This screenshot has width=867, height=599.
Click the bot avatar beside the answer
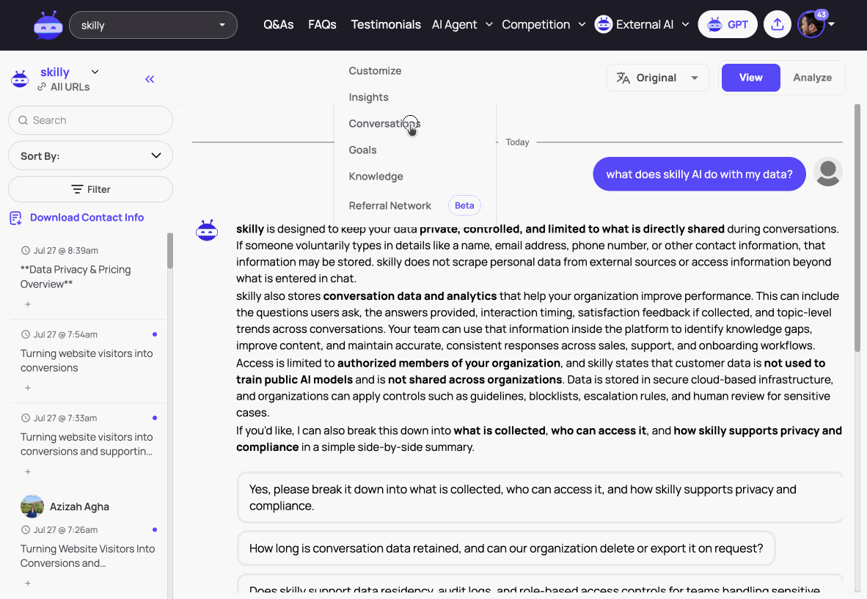207,230
